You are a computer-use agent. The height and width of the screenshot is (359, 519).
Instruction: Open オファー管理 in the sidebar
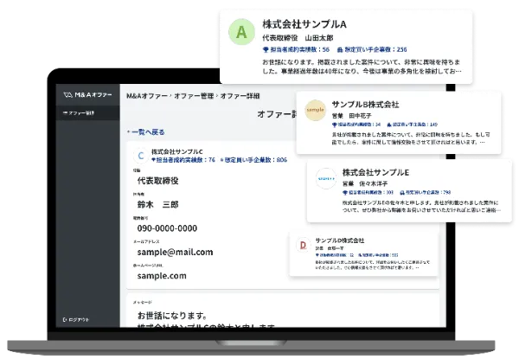[88, 112]
